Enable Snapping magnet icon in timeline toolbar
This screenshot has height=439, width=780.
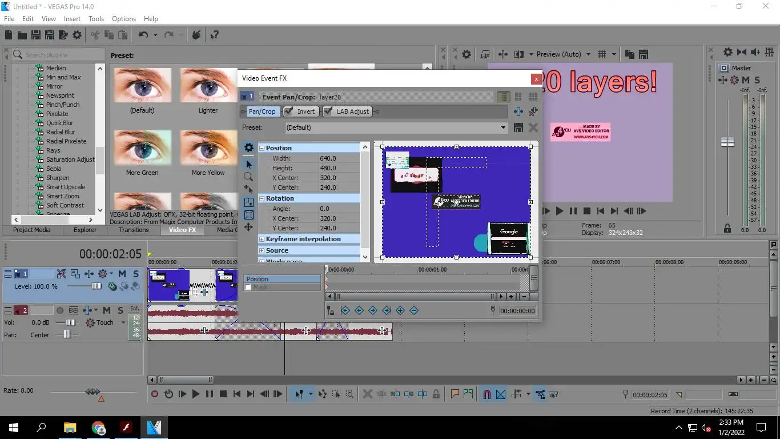[x=487, y=394]
